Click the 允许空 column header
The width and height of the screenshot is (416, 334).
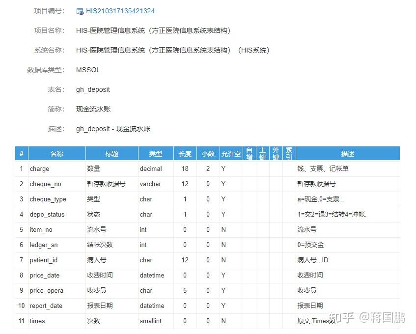click(231, 153)
